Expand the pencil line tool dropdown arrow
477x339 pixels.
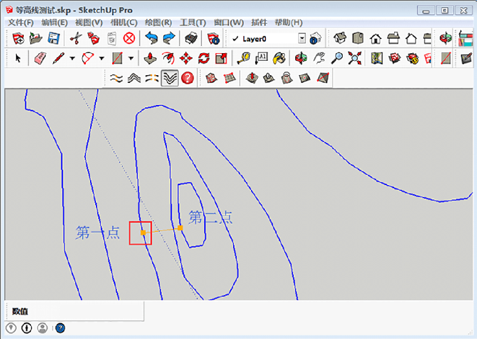[x=72, y=58]
